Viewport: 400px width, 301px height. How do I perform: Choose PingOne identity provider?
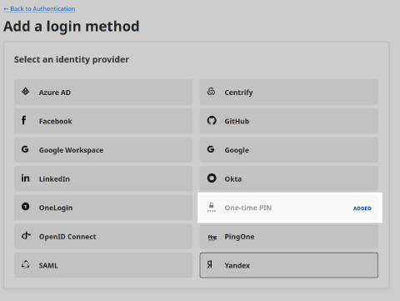(289, 237)
